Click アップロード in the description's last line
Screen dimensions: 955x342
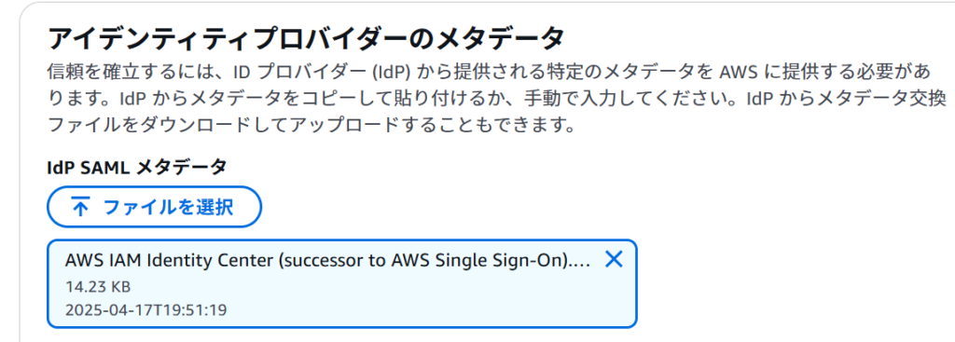point(392,126)
